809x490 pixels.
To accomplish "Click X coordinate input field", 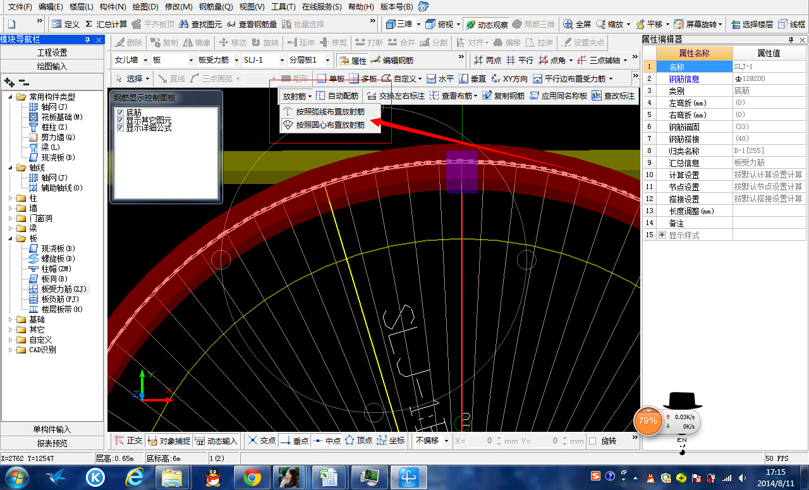I will 480,441.
